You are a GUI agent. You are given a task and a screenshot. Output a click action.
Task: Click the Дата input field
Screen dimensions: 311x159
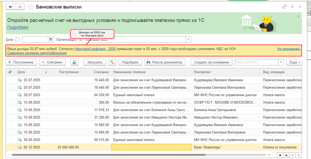pos(35,39)
